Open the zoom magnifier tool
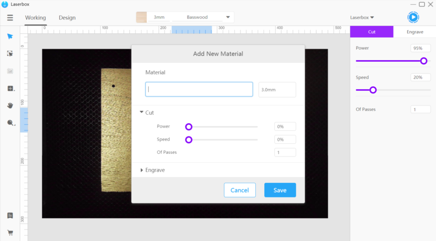The width and height of the screenshot is (436, 241). point(11,123)
